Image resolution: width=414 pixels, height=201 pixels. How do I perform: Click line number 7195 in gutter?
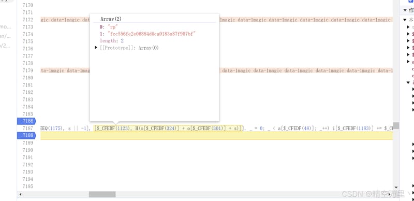28,186
